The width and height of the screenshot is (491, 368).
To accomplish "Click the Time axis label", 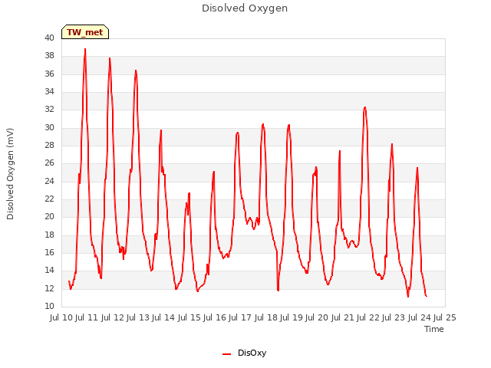I will pyautogui.click(x=433, y=329).
